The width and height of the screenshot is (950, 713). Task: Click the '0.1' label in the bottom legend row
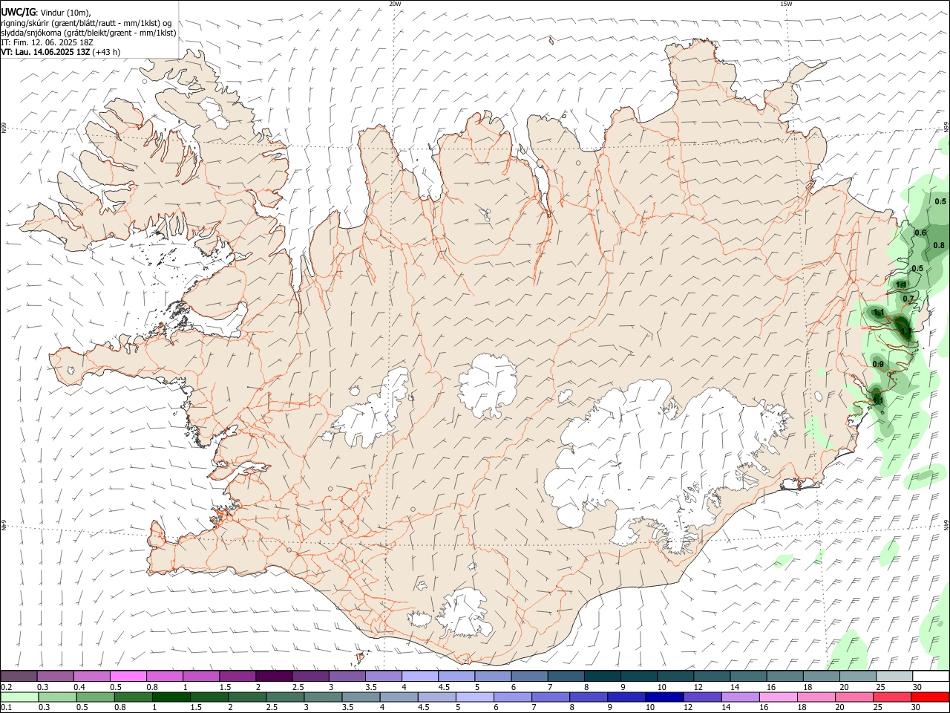[6, 708]
